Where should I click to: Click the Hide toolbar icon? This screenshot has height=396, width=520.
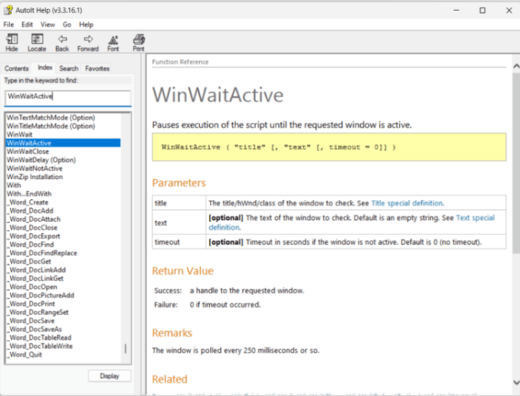click(12, 43)
